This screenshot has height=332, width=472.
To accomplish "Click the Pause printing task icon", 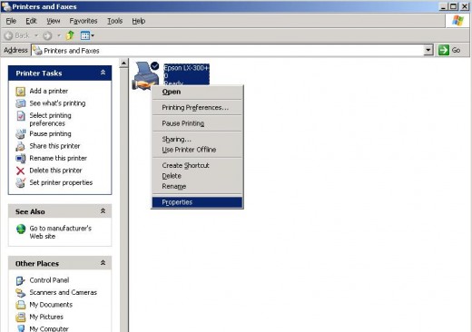I will pyautogui.click(x=21, y=134).
